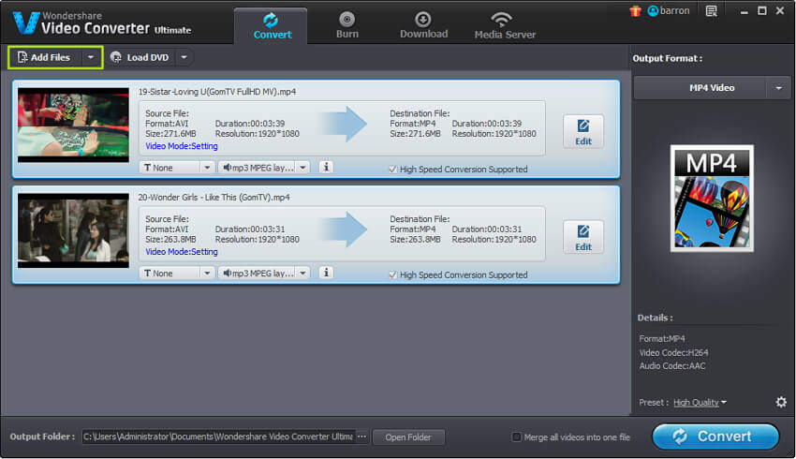
Task: Click Video Mode:Setting link of first video
Action: tap(182, 146)
